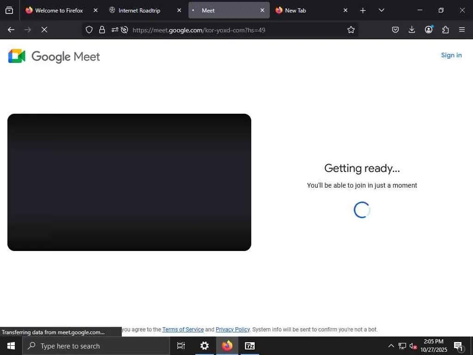Viewport: 473px width, 355px height.
Task: Show hidden system tray icons
Action: coord(391,346)
